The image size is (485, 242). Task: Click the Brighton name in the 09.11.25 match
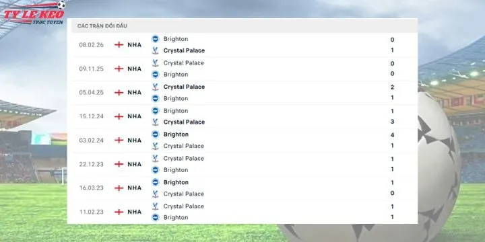(176, 75)
